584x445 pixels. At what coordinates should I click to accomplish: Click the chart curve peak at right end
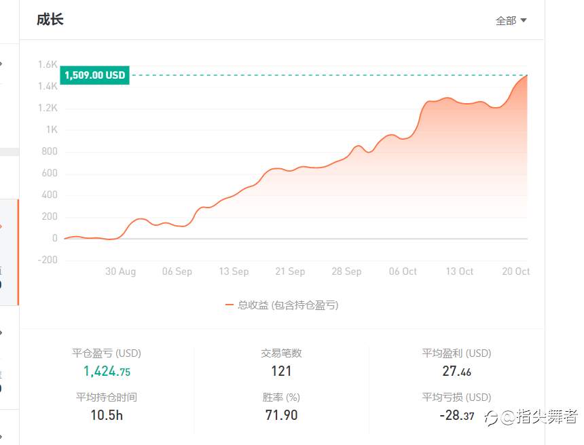coord(527,75)
